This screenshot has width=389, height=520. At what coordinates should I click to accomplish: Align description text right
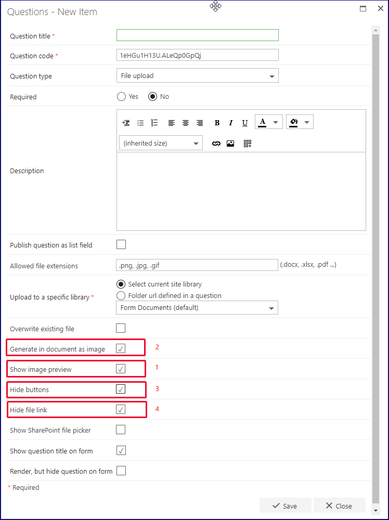point(200,123)
